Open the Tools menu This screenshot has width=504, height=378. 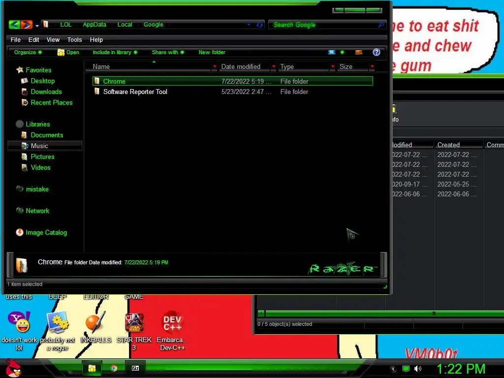click(75, 40)
